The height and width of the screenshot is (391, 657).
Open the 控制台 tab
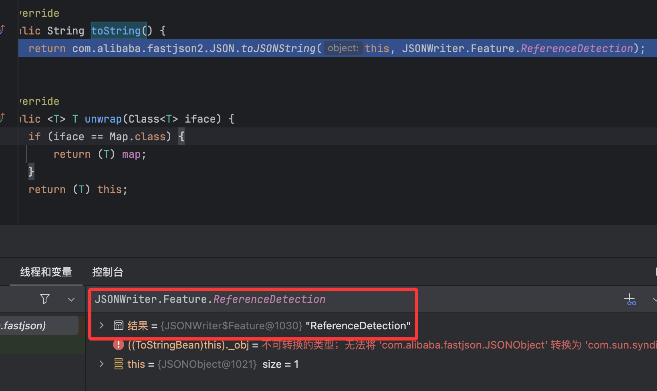pyautogui.click(x=107, y=272)
